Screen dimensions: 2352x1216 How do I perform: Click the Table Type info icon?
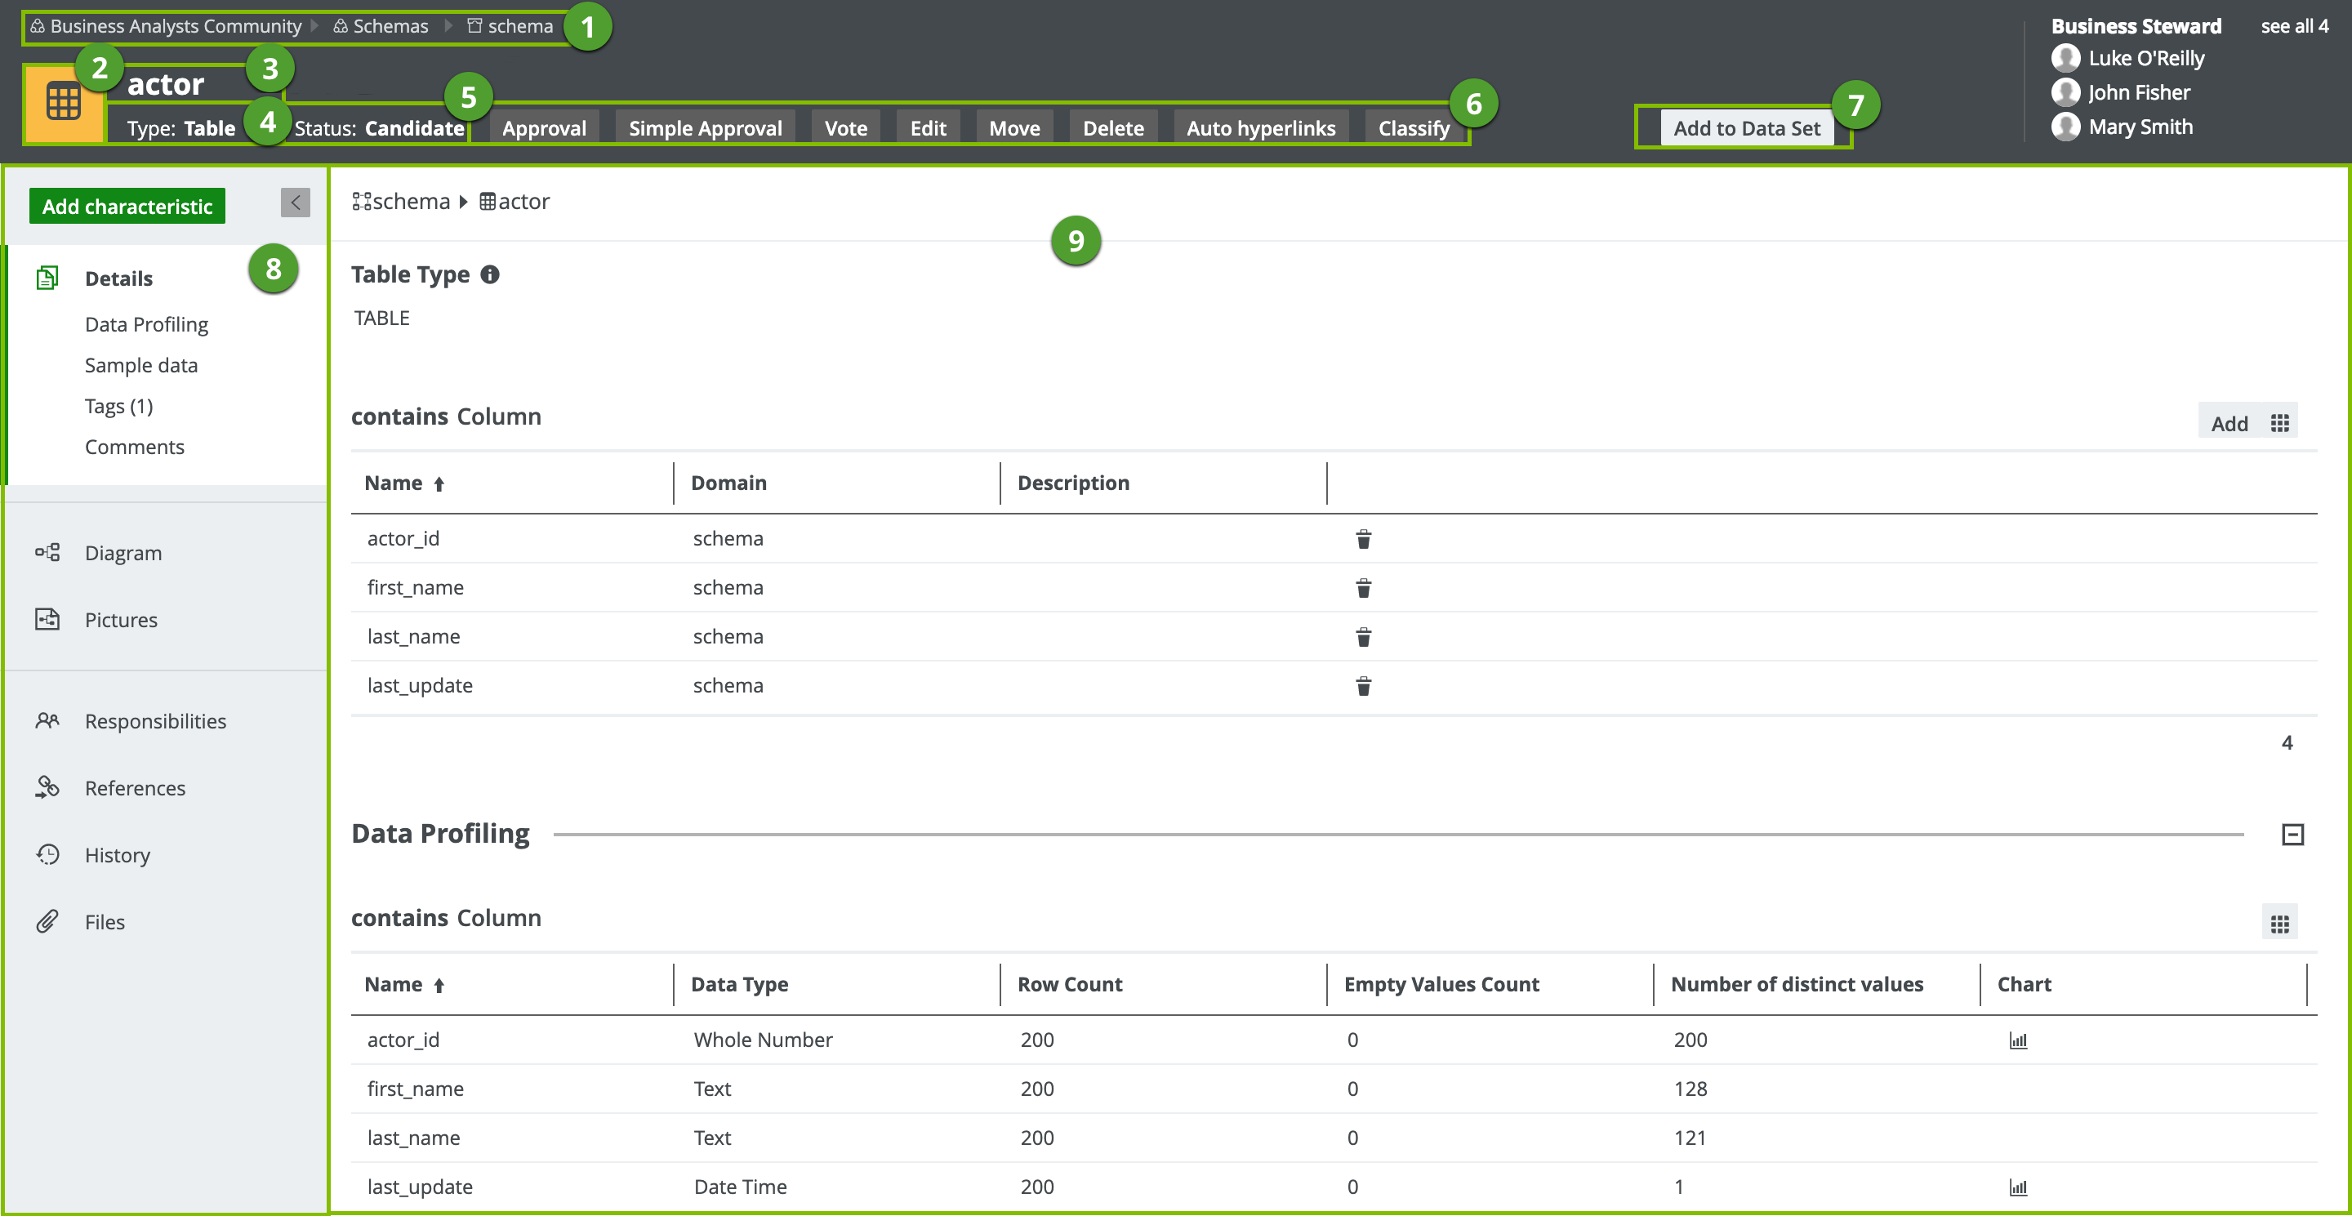pos(490,274)
